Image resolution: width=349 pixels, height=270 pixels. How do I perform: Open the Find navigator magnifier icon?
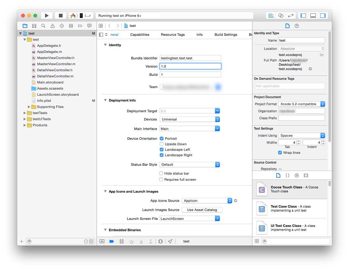[43, 26]
